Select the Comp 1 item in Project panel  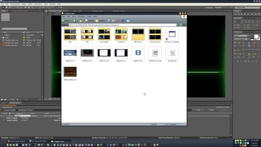7,35
